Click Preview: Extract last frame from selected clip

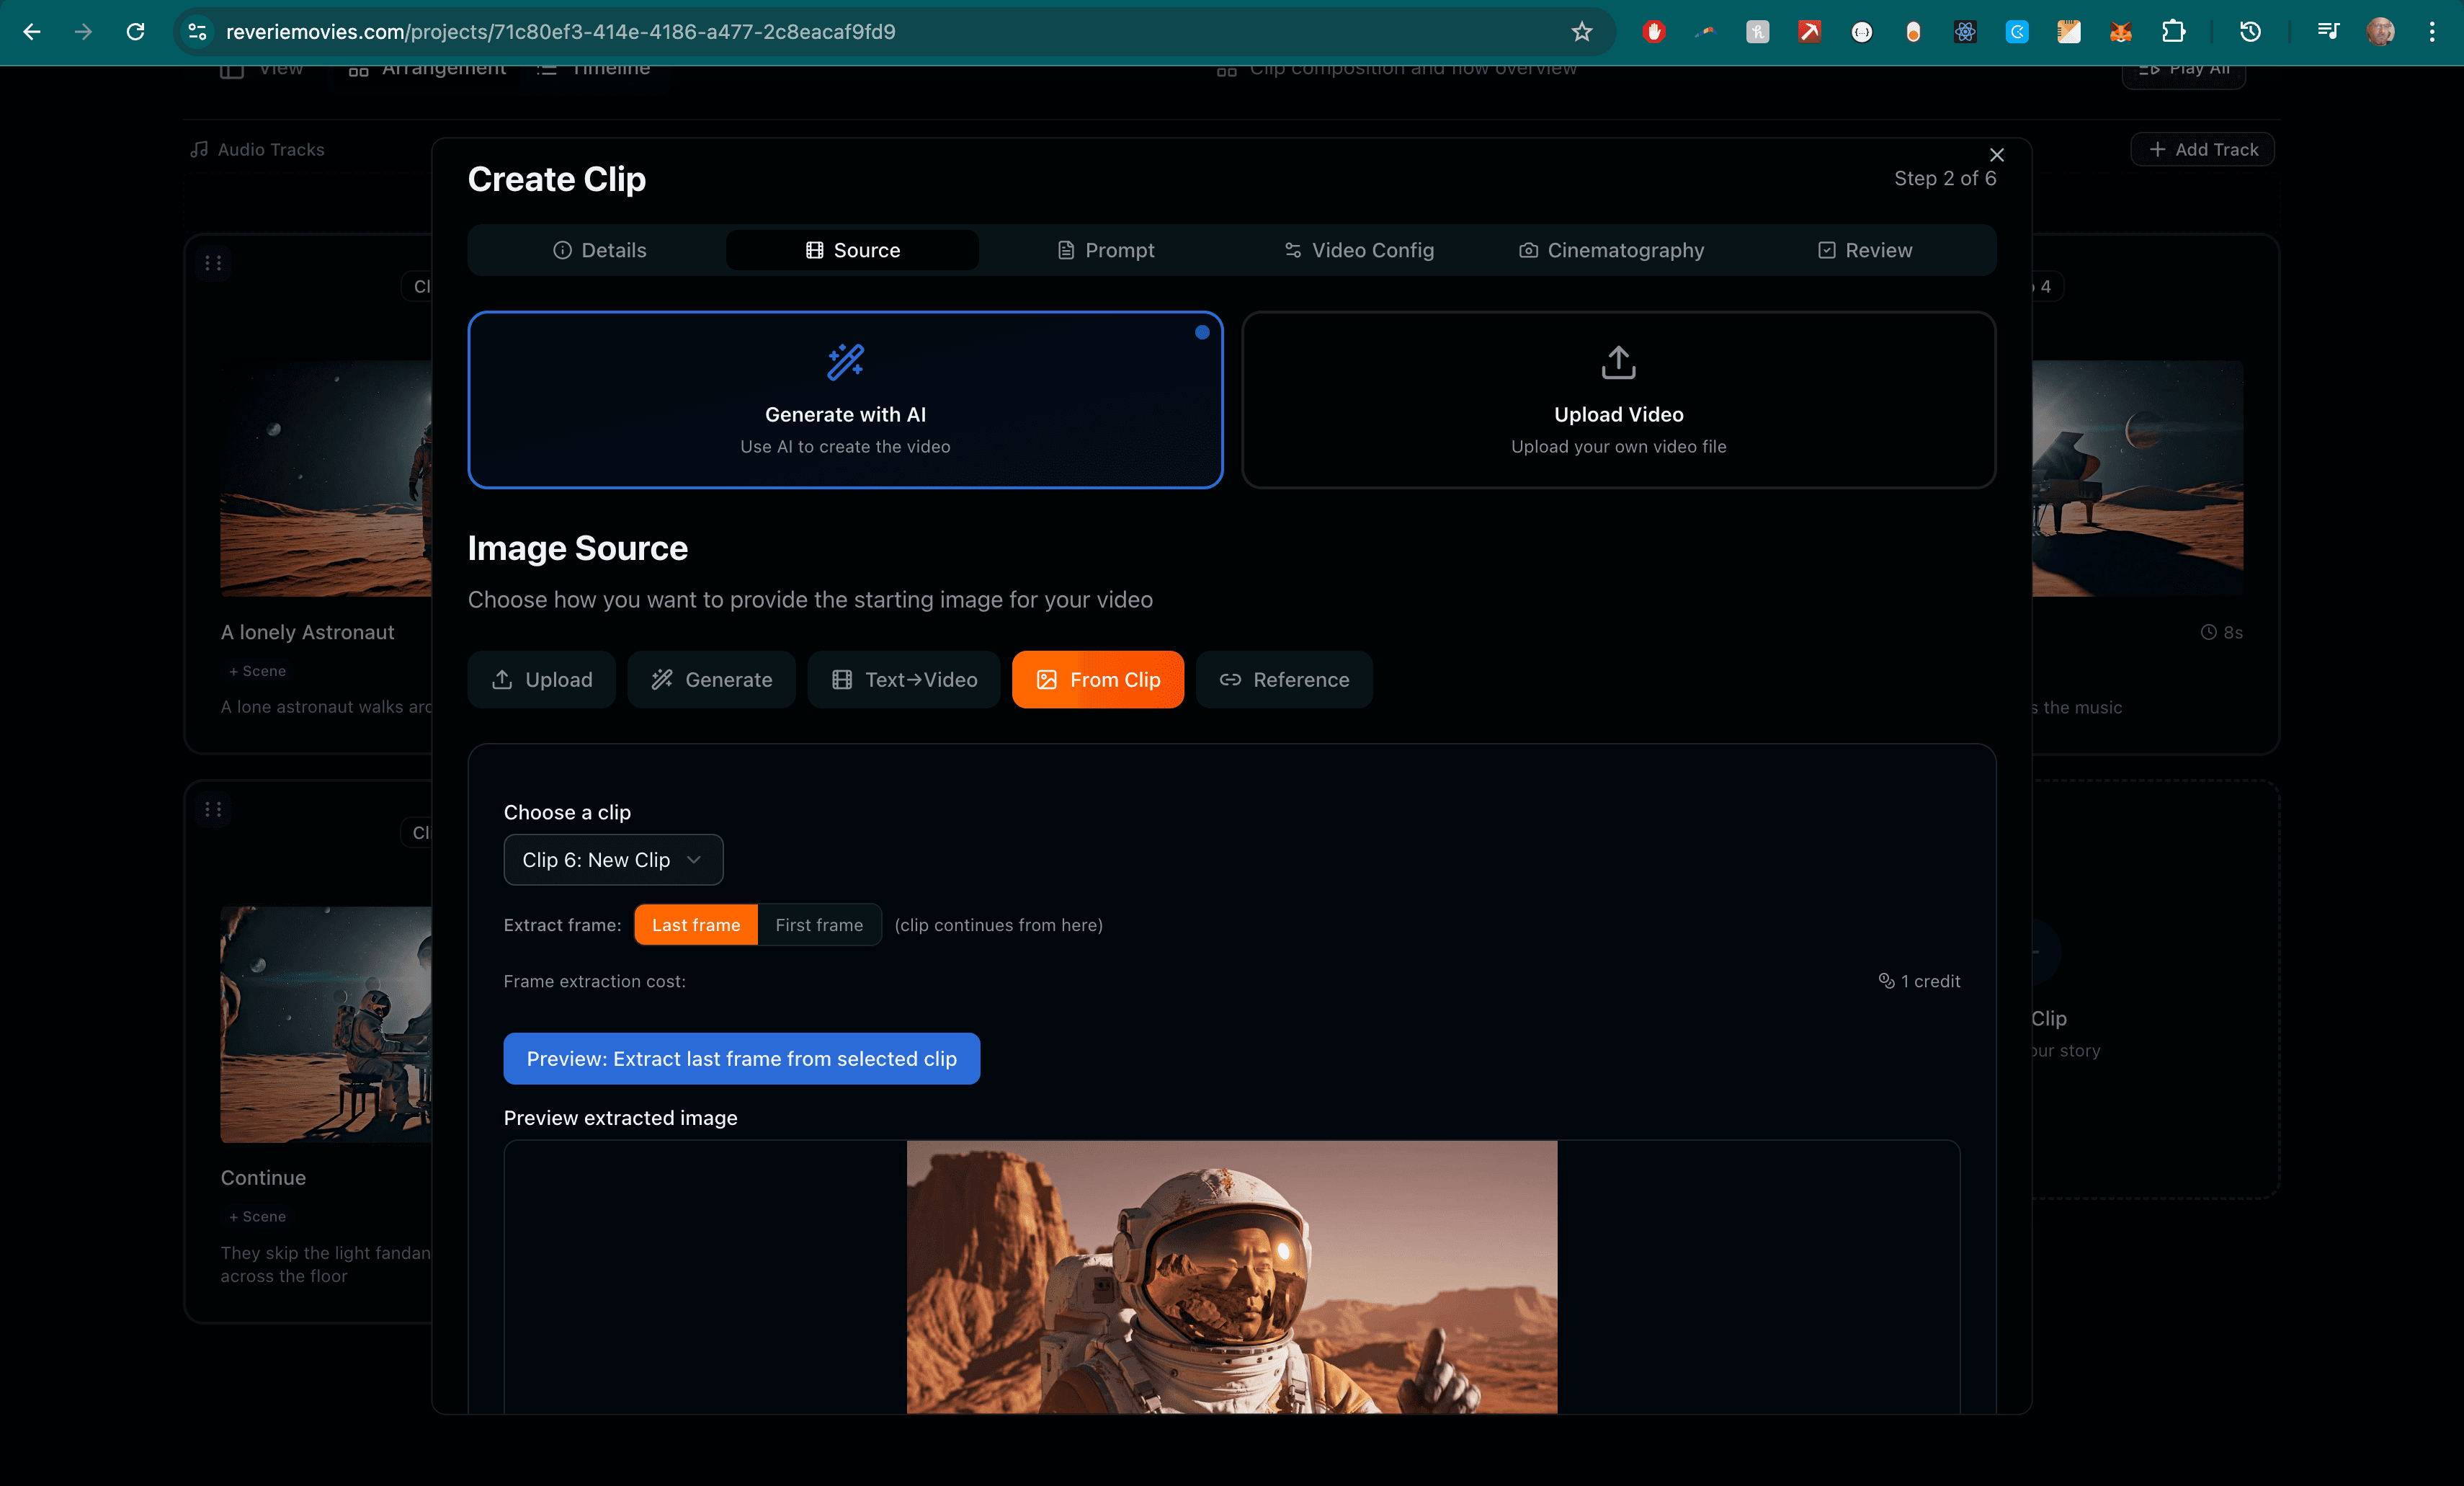(742, 1058)
